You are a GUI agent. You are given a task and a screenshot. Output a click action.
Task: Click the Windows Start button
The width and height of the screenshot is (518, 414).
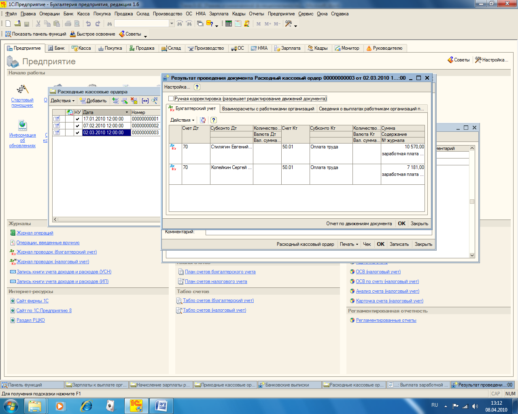(x=11, y=406)
